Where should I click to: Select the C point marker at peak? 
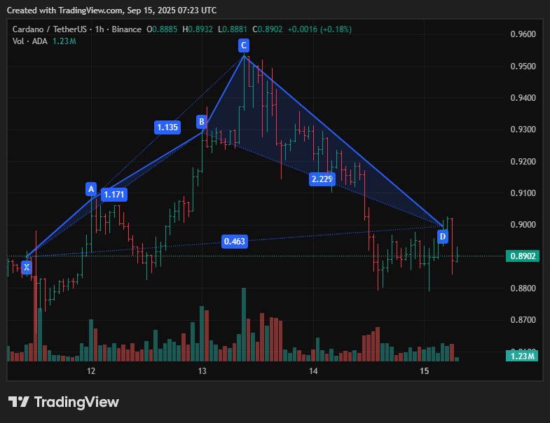point(243,46)
